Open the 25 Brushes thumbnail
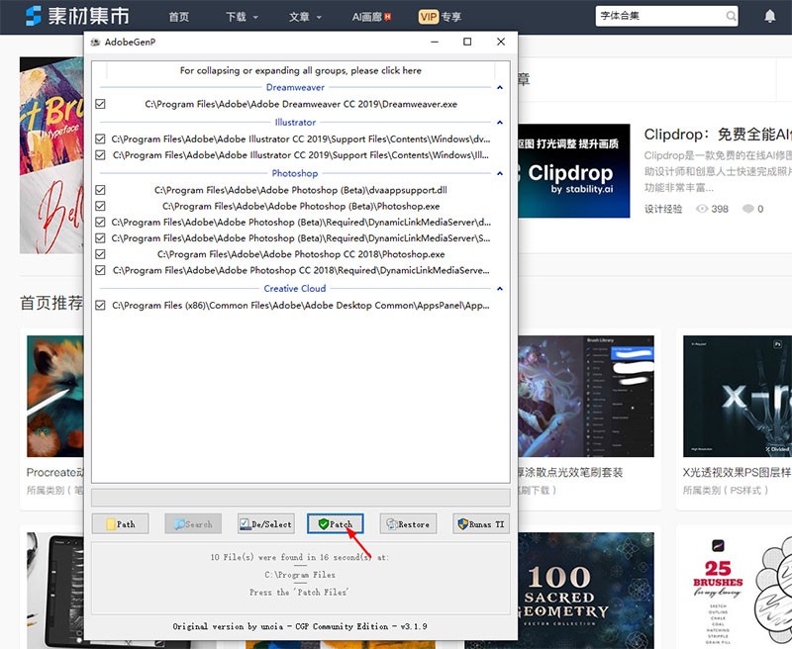 [738, 591]
